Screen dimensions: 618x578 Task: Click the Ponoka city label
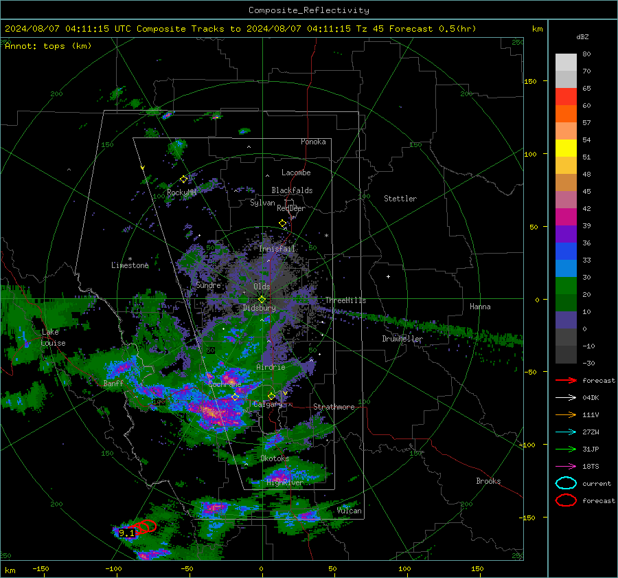point(313,142)
